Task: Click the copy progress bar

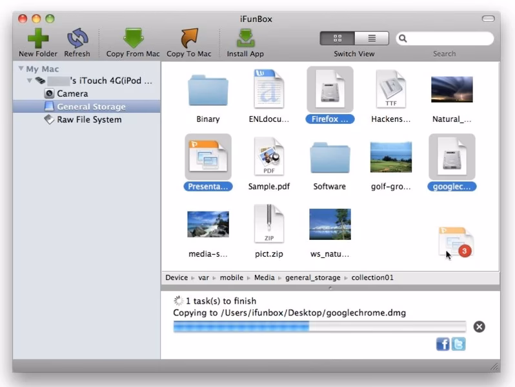Action: (x=319, y=326)
